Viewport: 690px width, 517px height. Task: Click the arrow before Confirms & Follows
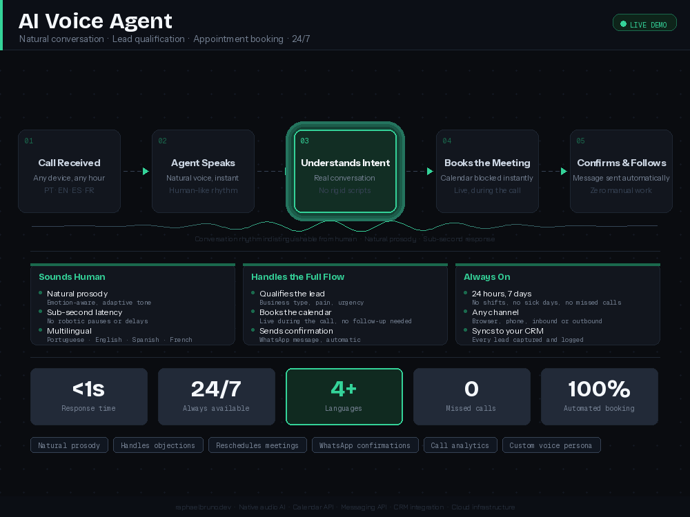[x=564, y=171]
